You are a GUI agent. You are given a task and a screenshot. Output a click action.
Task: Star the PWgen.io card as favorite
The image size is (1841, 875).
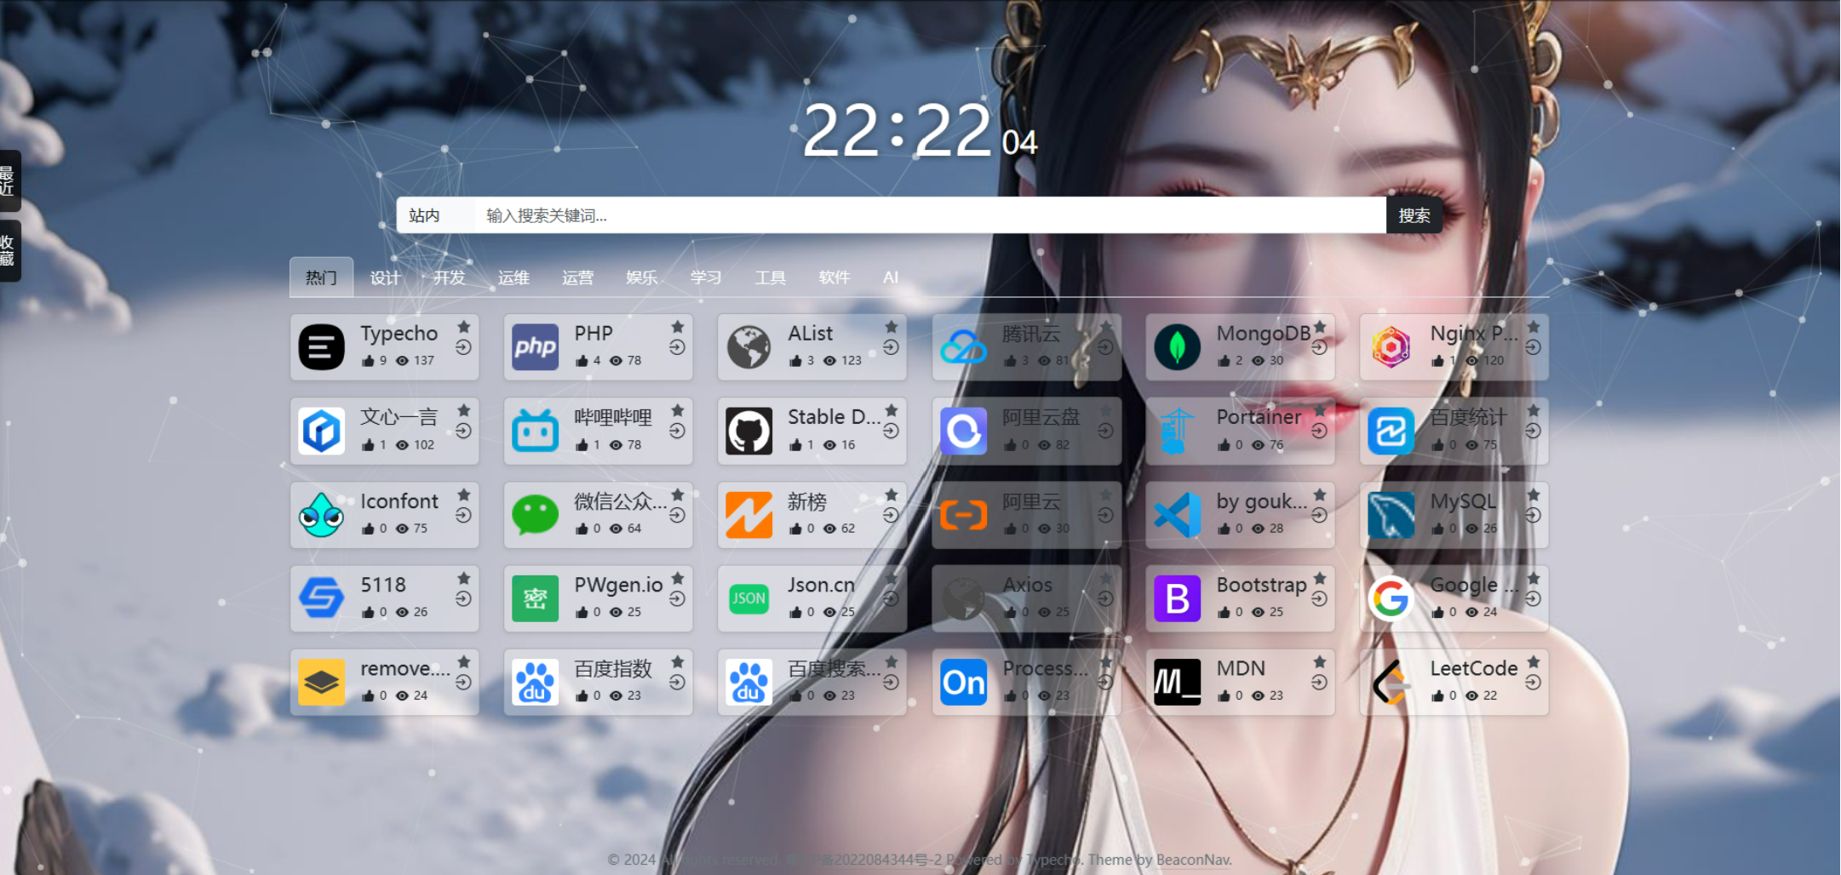tap(678, 579)
